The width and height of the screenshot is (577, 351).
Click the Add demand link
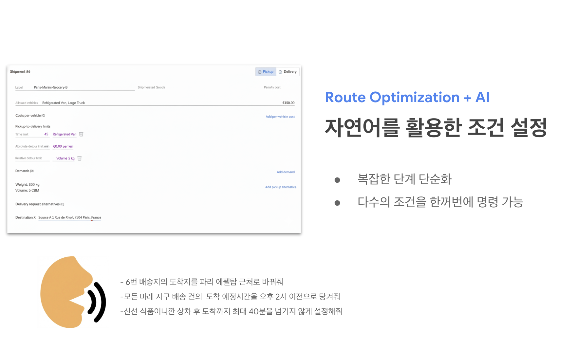coord(286,172)
